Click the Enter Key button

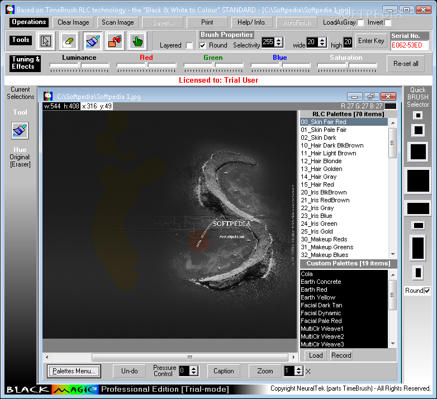tap(371, 41)
